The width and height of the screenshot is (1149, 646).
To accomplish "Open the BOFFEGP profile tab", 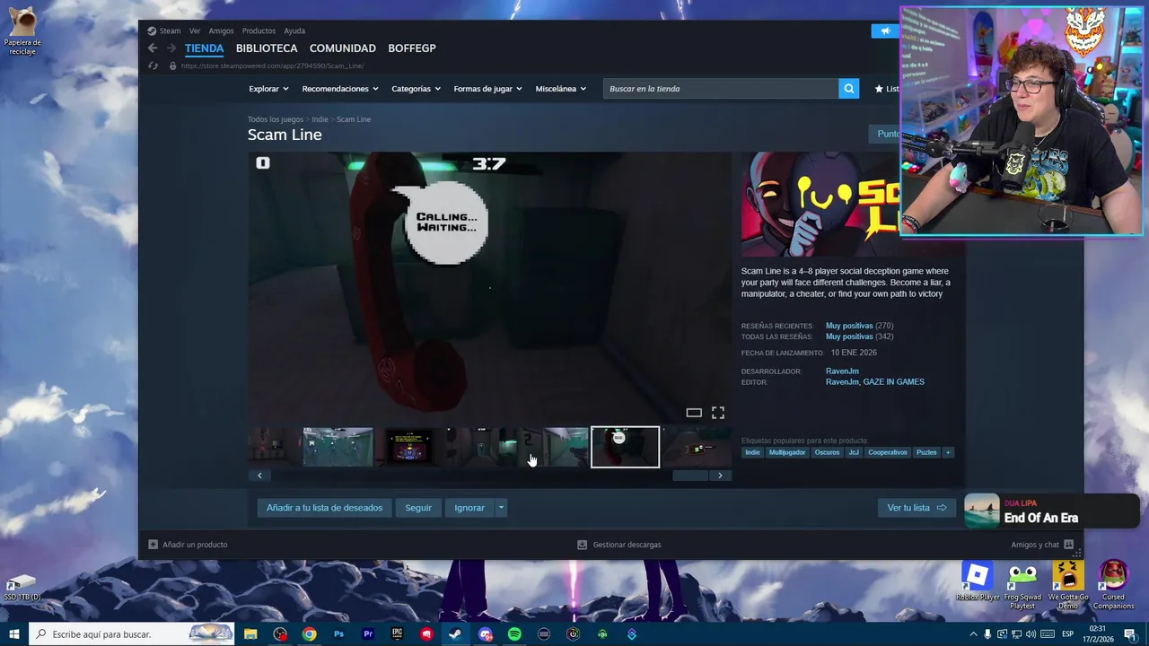I will pos(412,48).
